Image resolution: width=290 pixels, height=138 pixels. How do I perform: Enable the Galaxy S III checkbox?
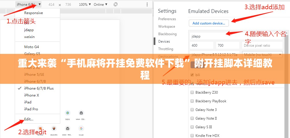(x=192, y=127)
